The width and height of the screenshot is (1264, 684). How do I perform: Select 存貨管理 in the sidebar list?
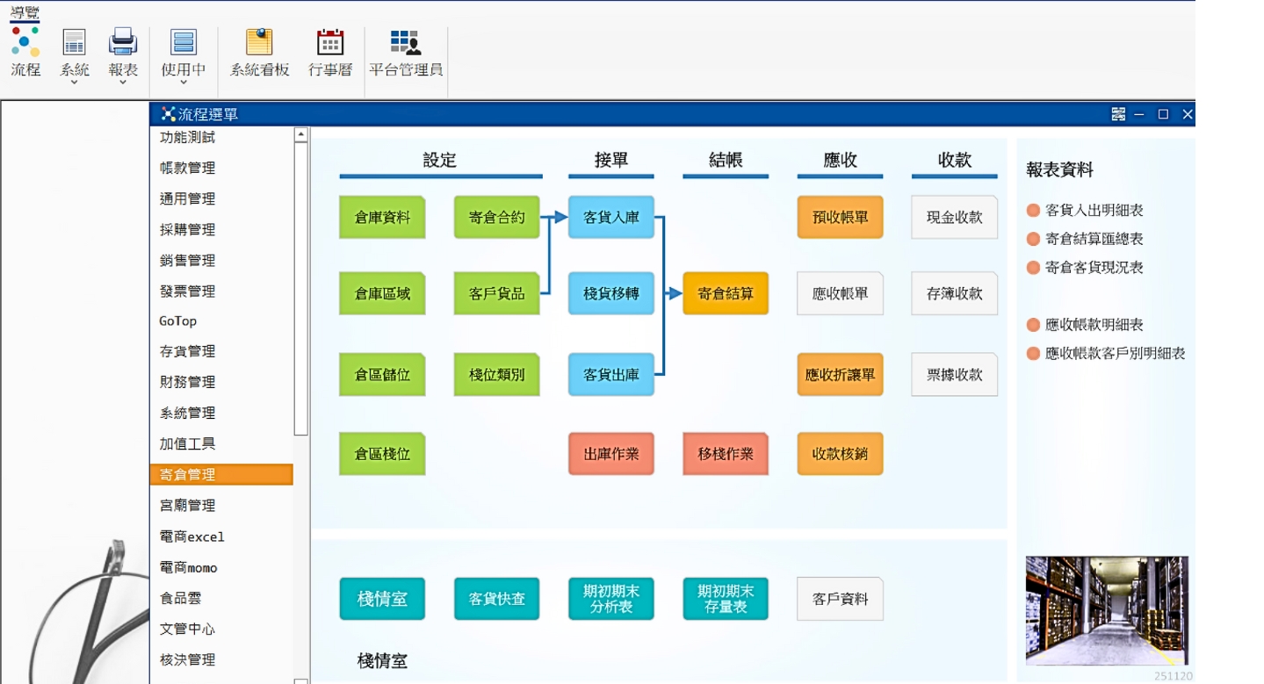click(x=220, y=351)
